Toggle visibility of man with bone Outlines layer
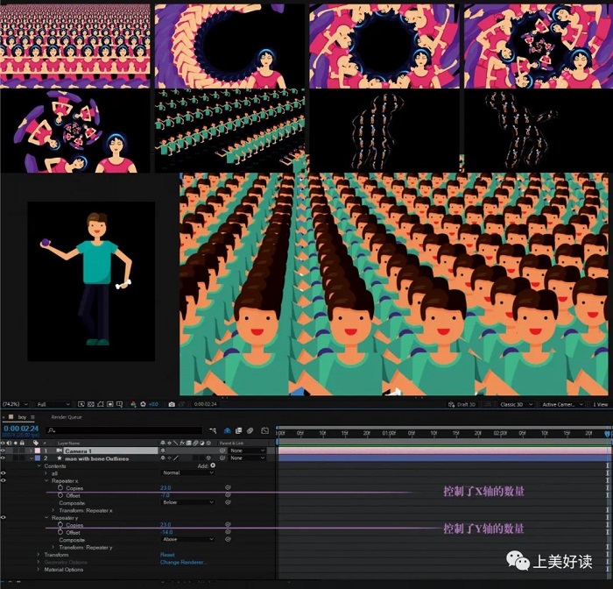 [4, 458]
